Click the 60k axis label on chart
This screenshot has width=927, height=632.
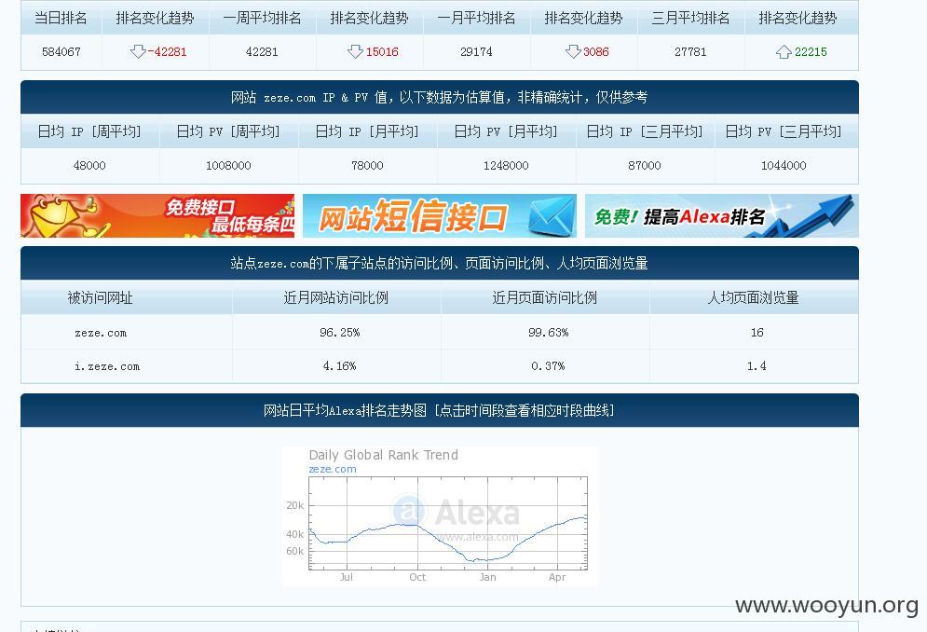[x=295, y=551]
